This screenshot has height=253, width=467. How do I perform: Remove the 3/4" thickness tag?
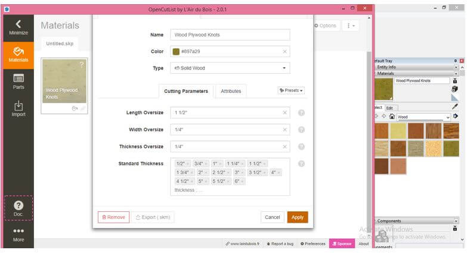point(206,164)
